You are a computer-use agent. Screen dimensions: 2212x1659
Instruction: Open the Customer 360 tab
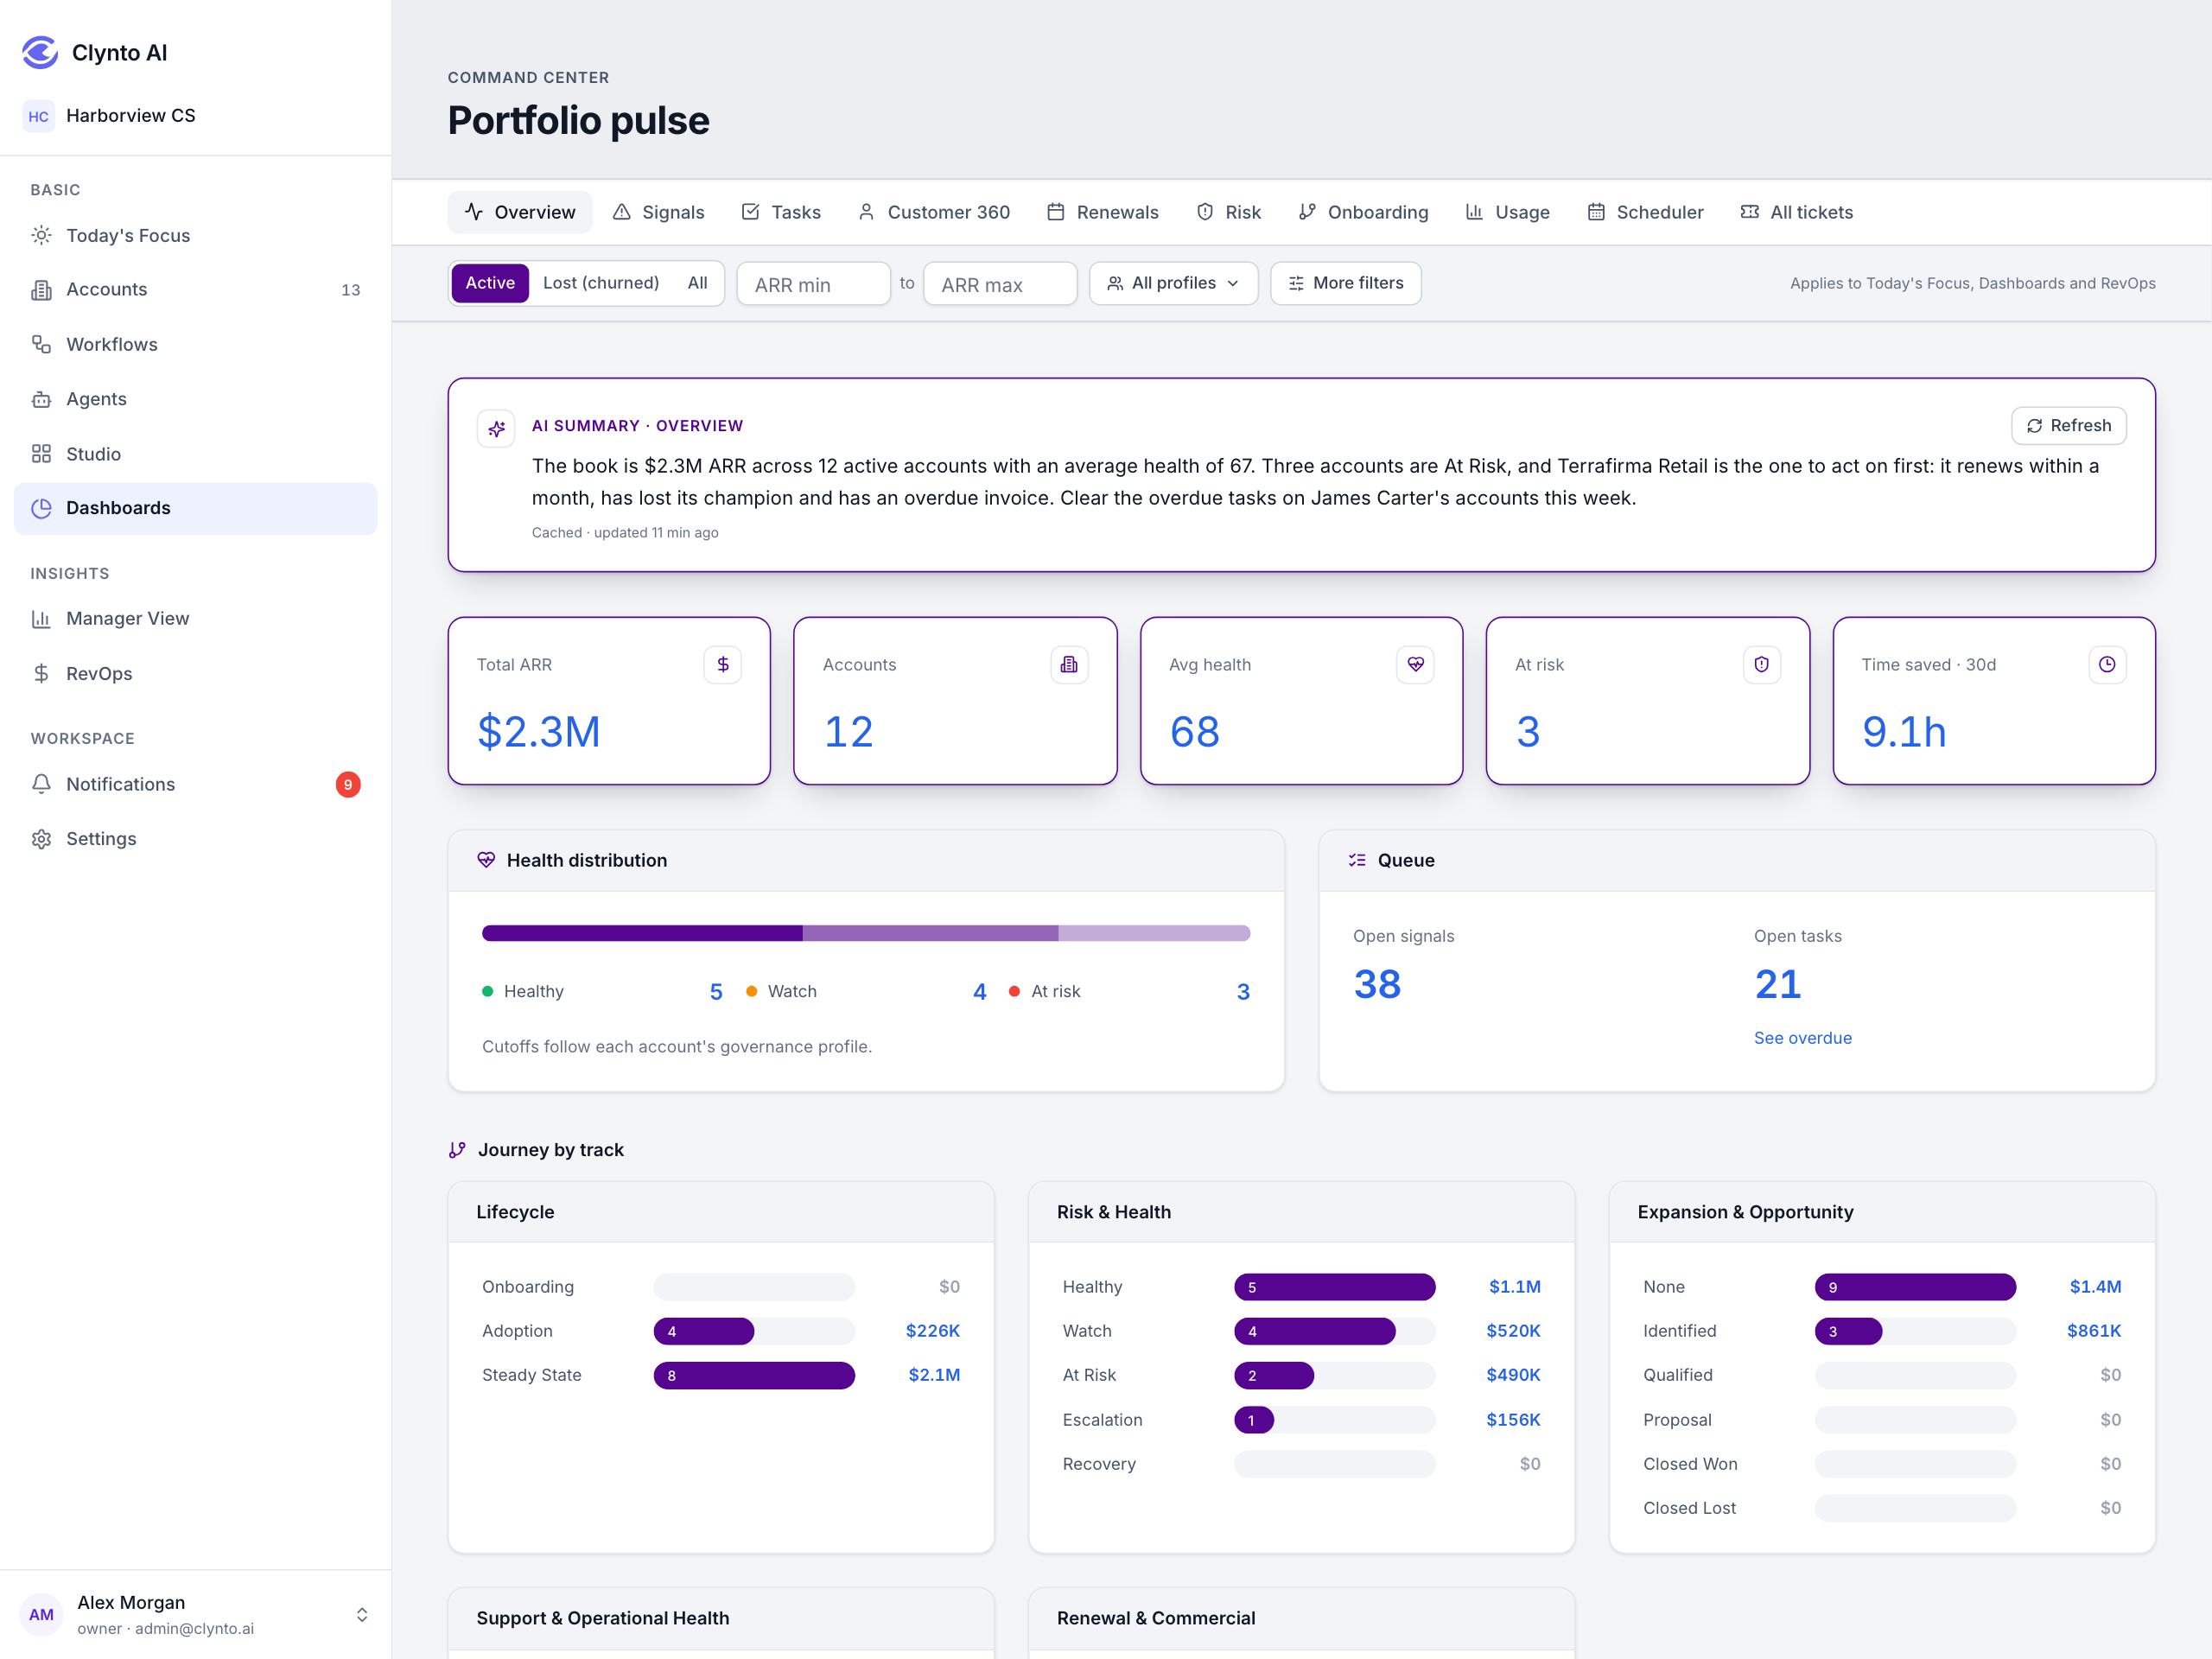pos(934,212)
